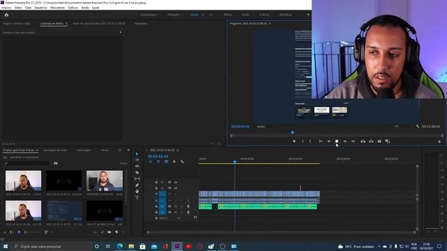The width and height of the screenshot is (447, 251).
Task: Enable voice-over record on lowest audio track
Action: coord(188,212)
